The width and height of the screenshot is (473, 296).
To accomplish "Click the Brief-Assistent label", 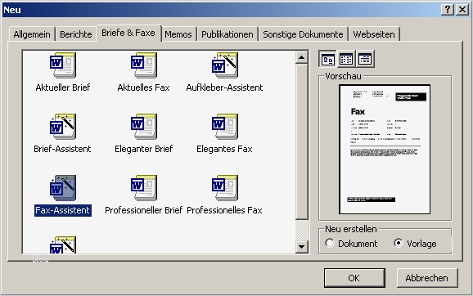I will pyautogui.click(x=62, y=149).
